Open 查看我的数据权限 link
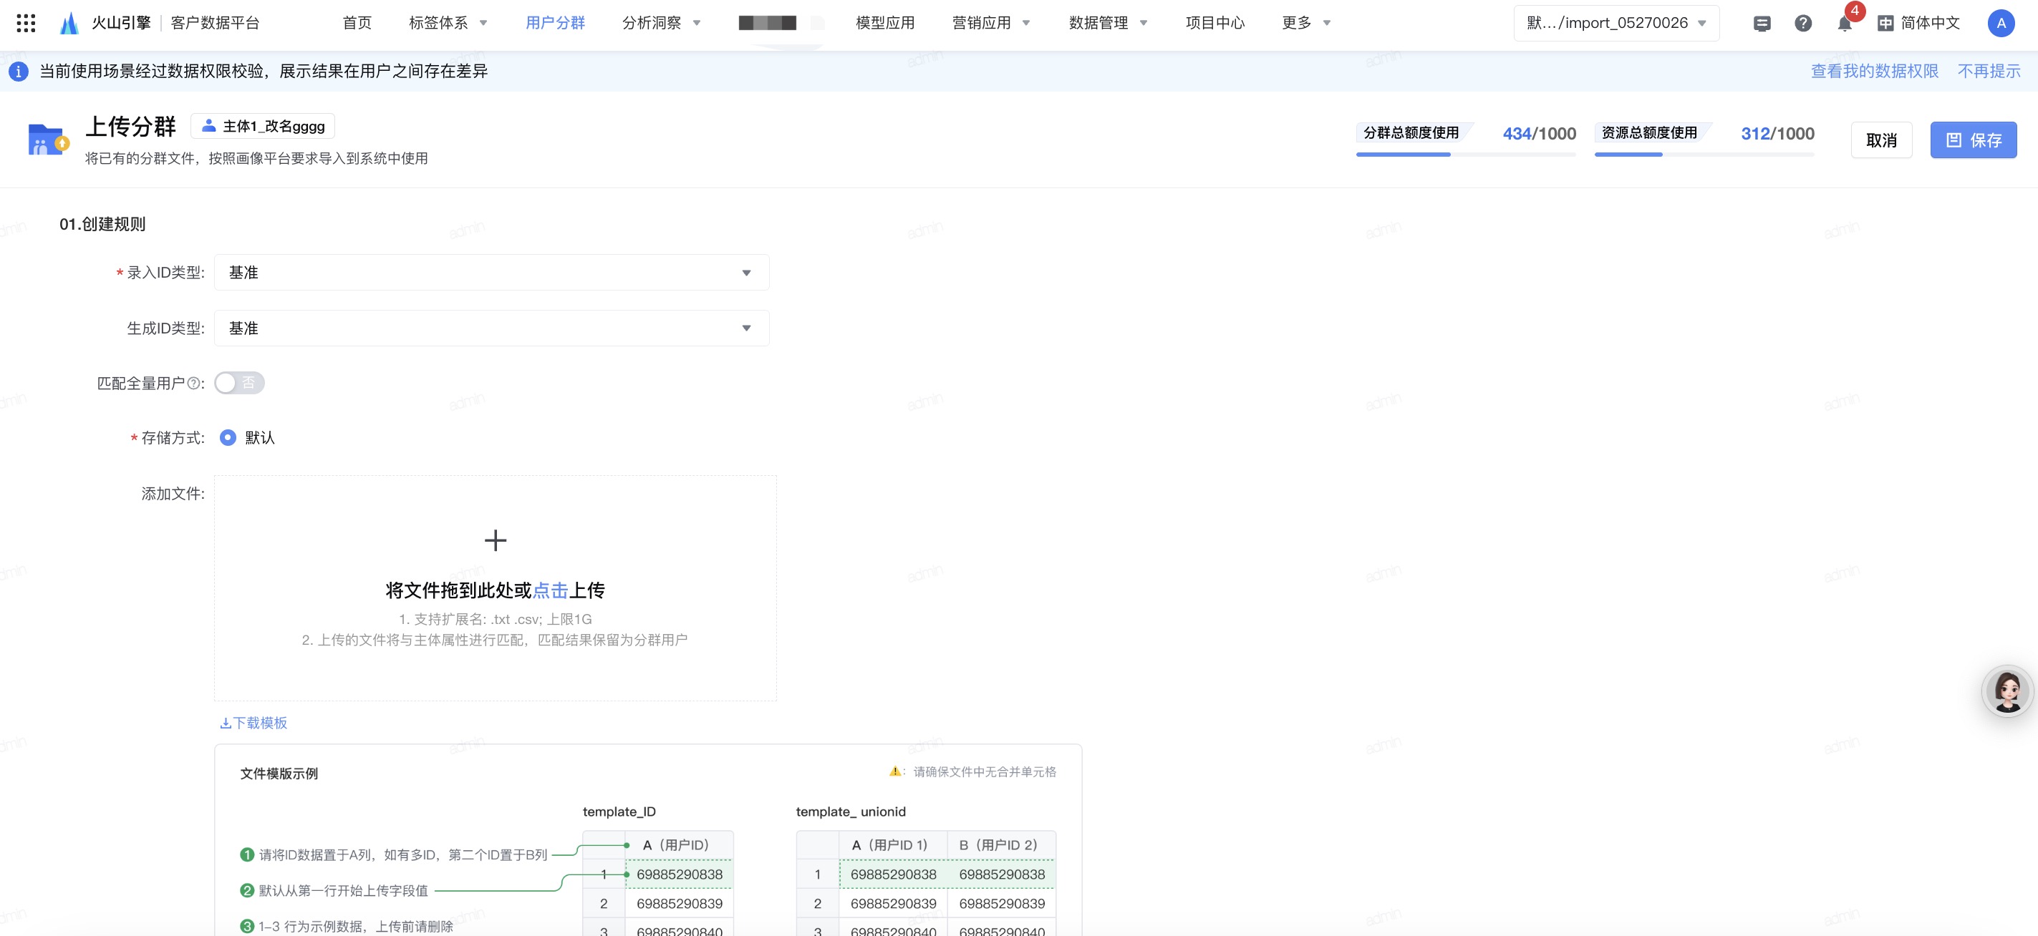2038x936 pixels. 1874,71
